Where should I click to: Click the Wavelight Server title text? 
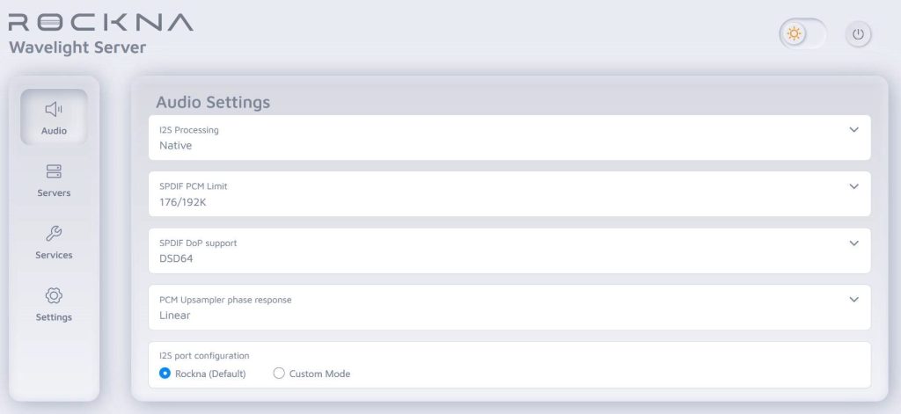point(77,47)
